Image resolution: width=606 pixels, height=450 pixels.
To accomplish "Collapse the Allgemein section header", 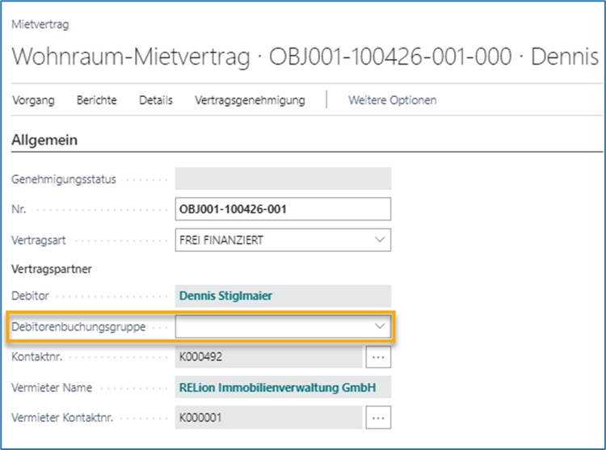I will pyautogui.click(x=44, y=140).
